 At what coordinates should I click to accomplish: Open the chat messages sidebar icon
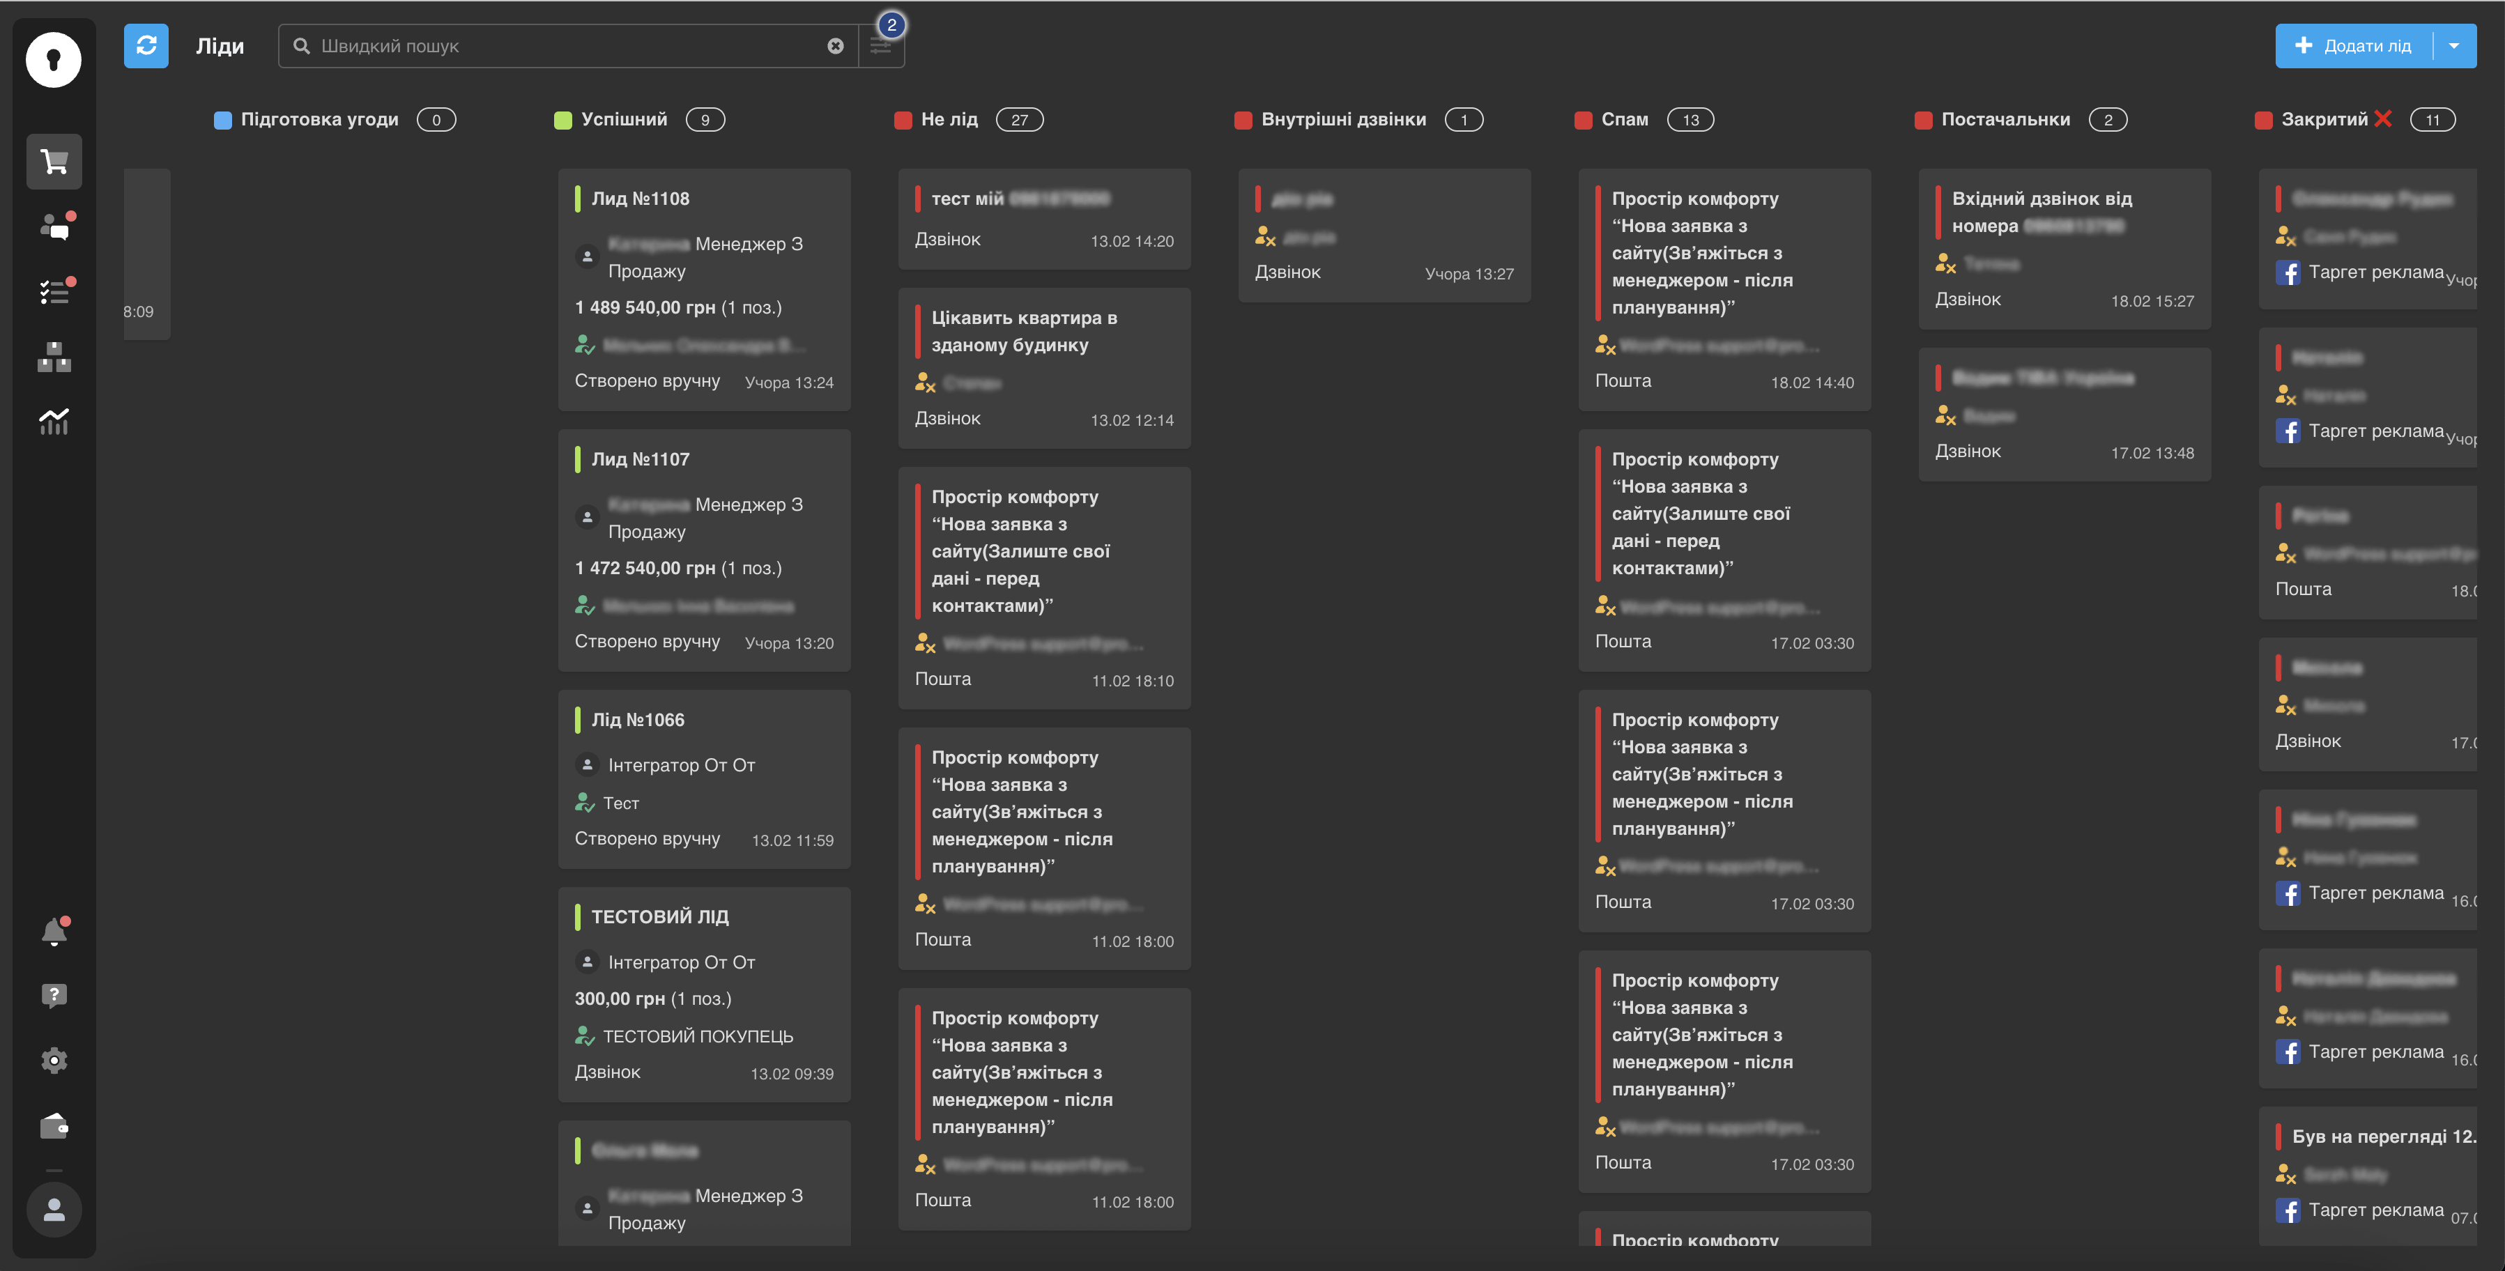[54, 226]
